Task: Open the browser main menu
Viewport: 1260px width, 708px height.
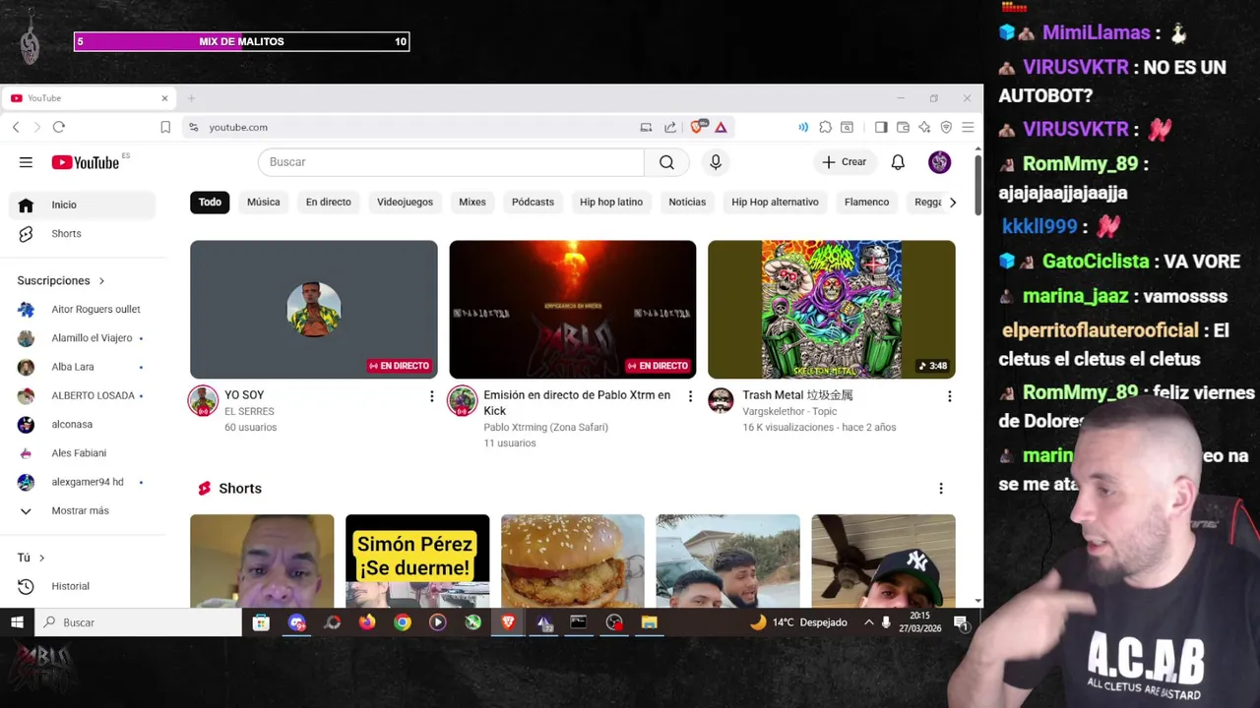Action: (x=968, y=127)
